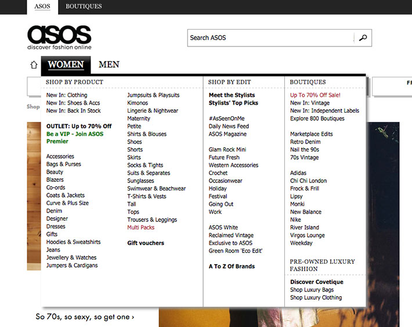Click the Multi Packs link
This screenshot has width=412, height=327.
[x=141, y=227]
